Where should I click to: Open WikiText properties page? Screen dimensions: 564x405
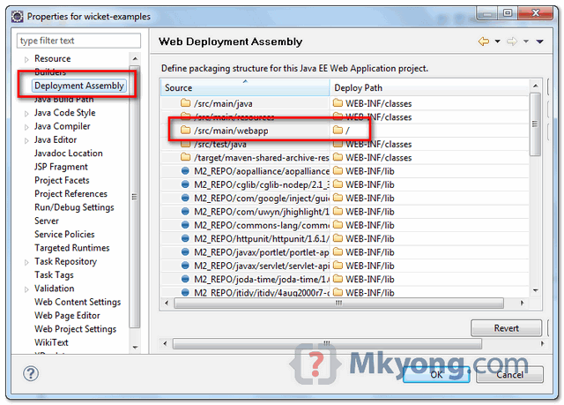pos(51,342)
